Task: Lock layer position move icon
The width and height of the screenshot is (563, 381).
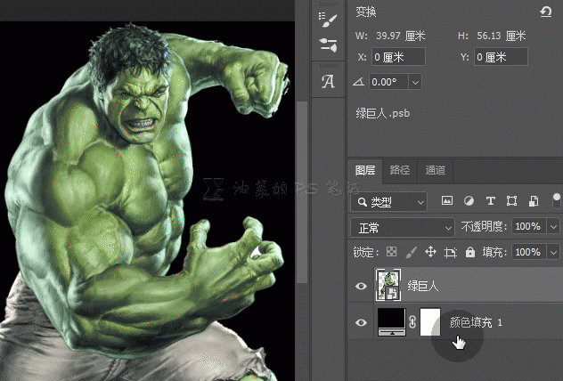Action: pos(430,252)
